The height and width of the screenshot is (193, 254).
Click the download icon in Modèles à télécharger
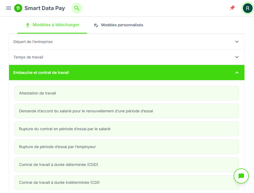coord(27,25)
